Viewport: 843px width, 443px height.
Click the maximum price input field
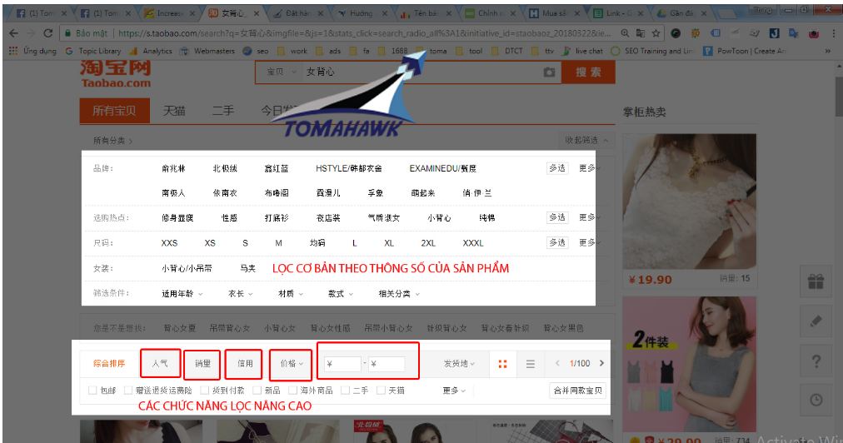point(386,364)
